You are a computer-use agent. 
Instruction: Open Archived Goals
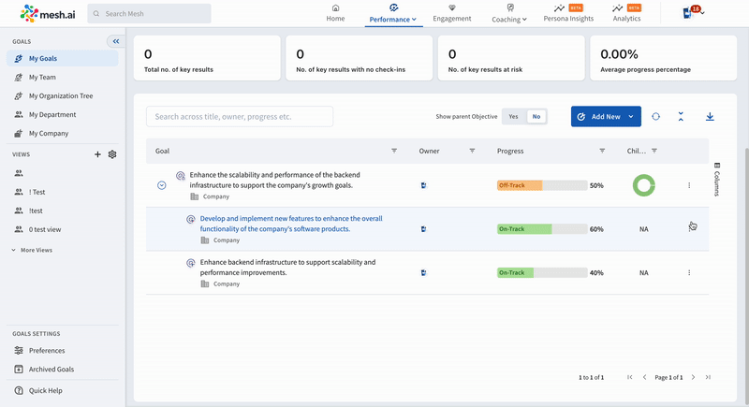click(x=51, y=370)
